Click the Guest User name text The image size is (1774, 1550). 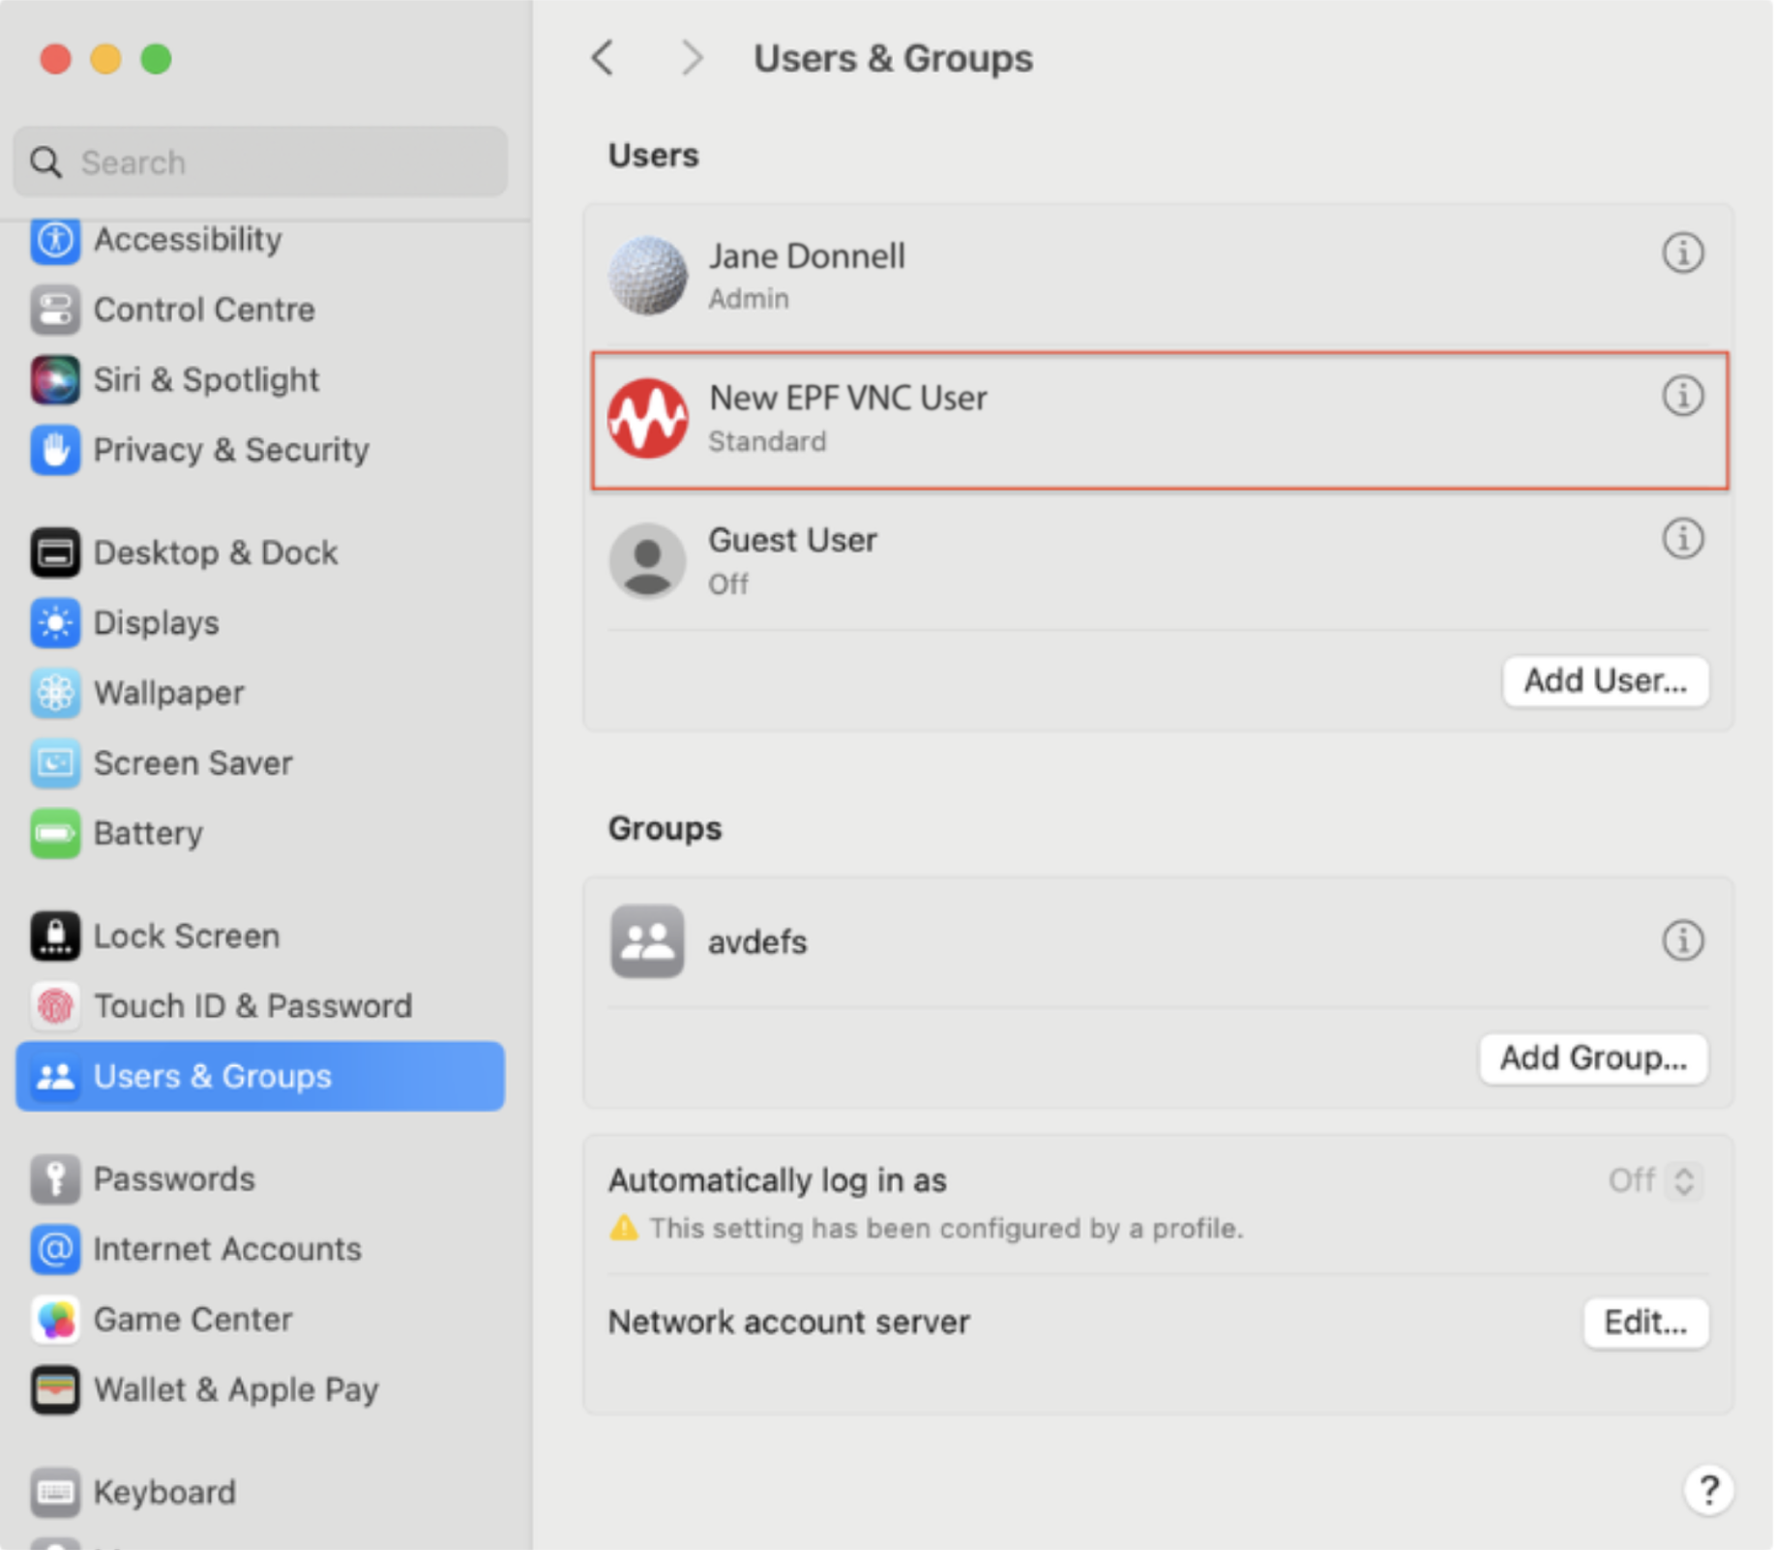click(793, 540)
